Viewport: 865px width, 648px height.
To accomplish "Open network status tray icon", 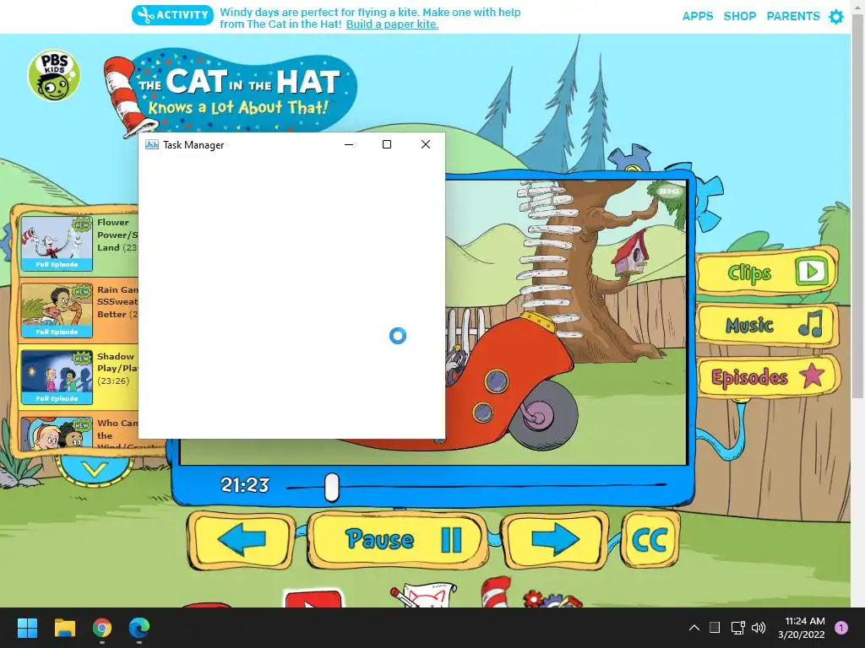I will tap(737, 628).
